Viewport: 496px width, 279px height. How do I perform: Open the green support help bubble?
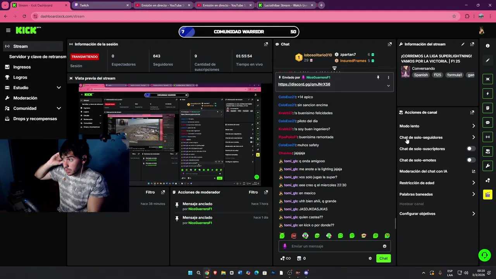point(484,255)
